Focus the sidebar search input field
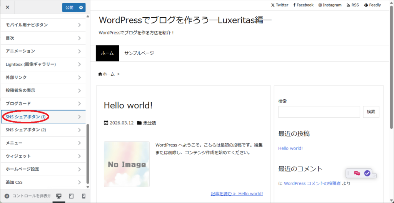The image size is (394, 203). (x=319, y=112)
